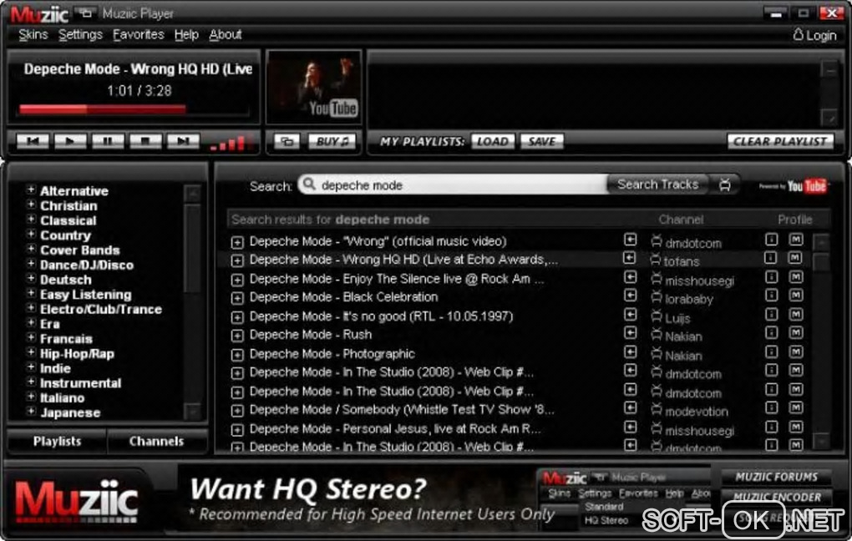Click the genre list scrollbar
This screenshot has height=541, width=852.
[193, 302]
